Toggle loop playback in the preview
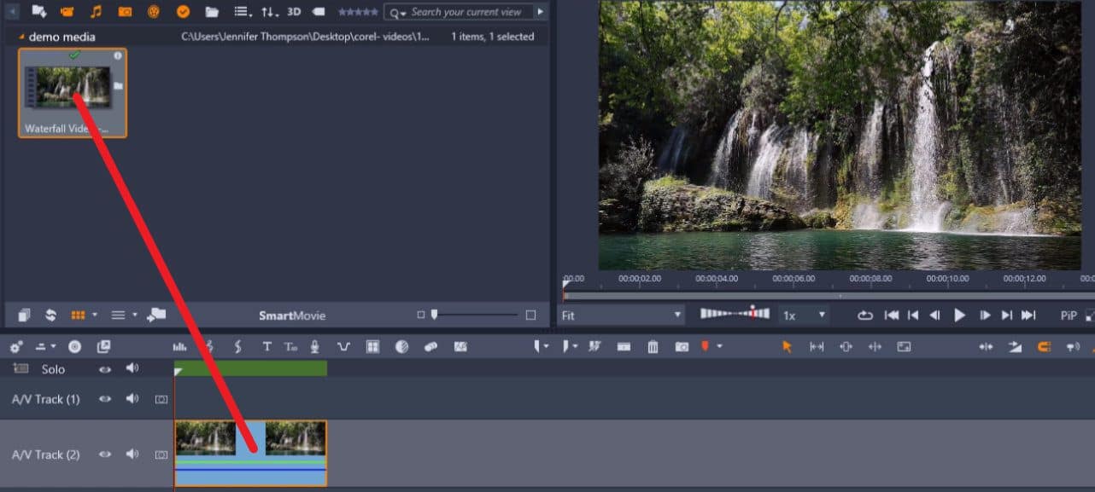 [x=864, y=315]
